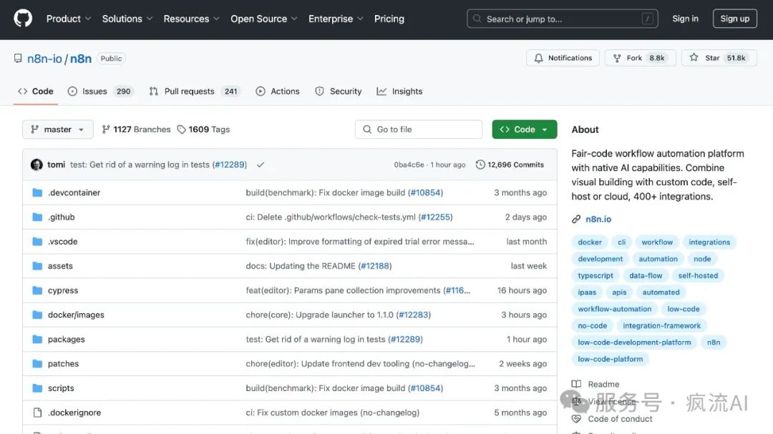Open the n8n.io website link
This screenshot has height=434, width=773.
598,220
